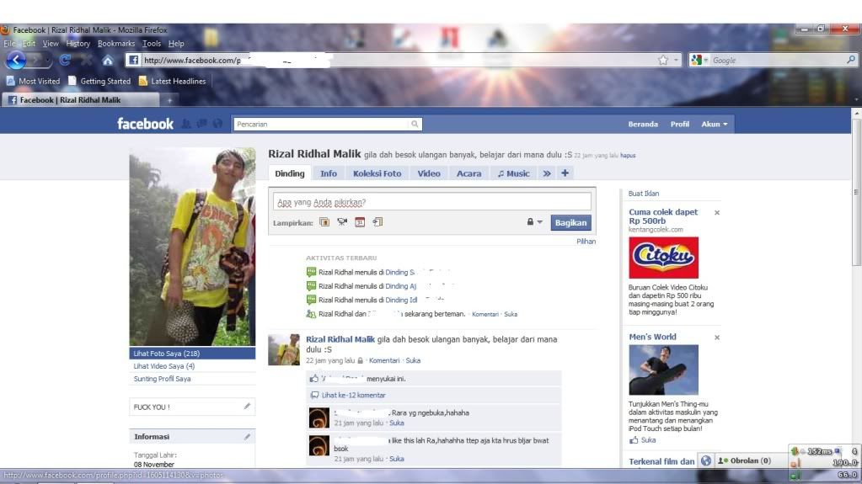Viewport: 862px width, 484px height.
Task: Open the messages icon in the Facebook bar
Action: (x=201, y=124)
